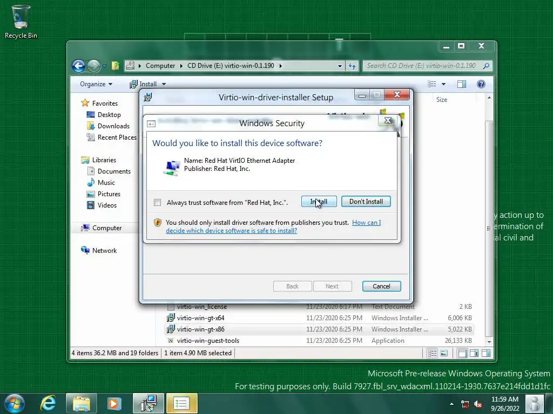Select the virtio-win-gt-x86 installer

coord(201,329)
